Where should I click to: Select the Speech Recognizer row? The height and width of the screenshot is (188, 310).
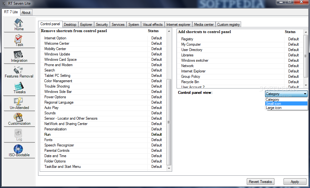point(104,145)
